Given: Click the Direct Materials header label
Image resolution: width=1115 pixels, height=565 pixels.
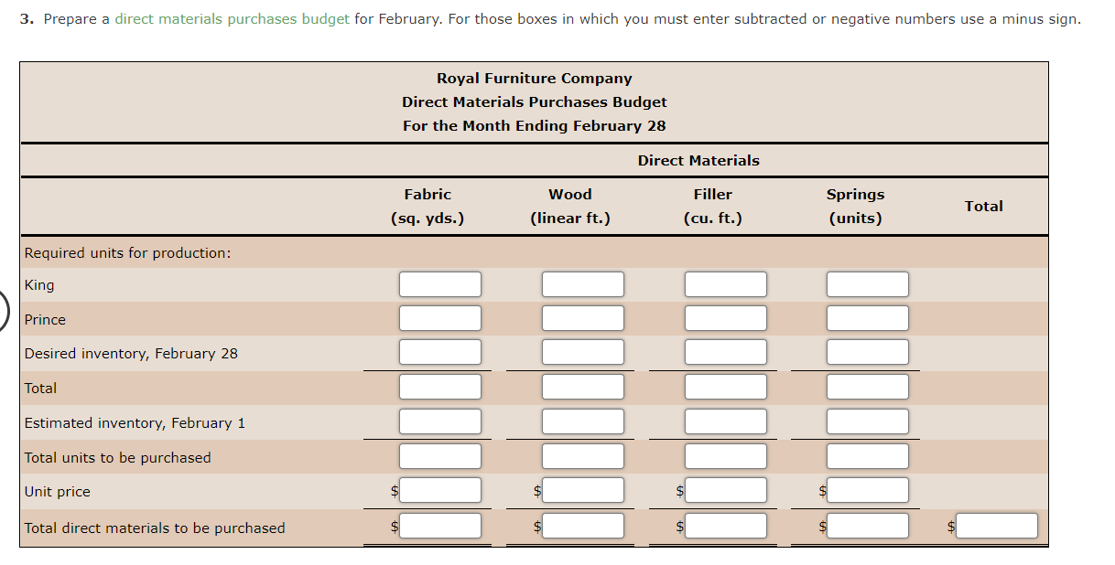Looking at the screenshot, I should [x=698, y=160].
